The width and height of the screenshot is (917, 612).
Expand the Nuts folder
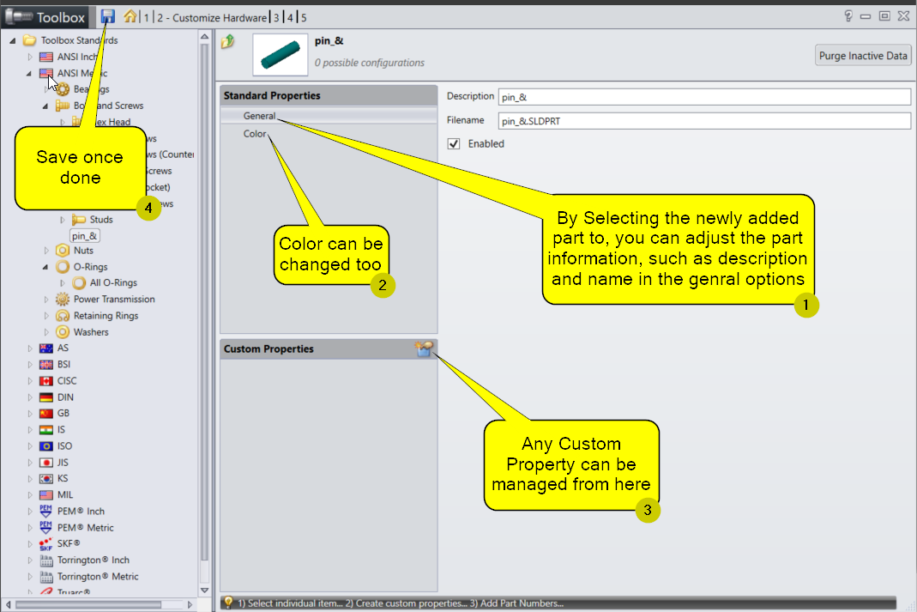tap(46, 251)
